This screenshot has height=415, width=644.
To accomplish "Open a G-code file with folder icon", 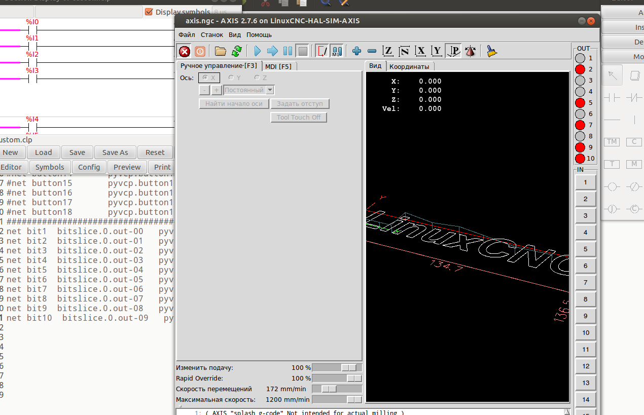I will pyautogui.click(x=220, y=51).
